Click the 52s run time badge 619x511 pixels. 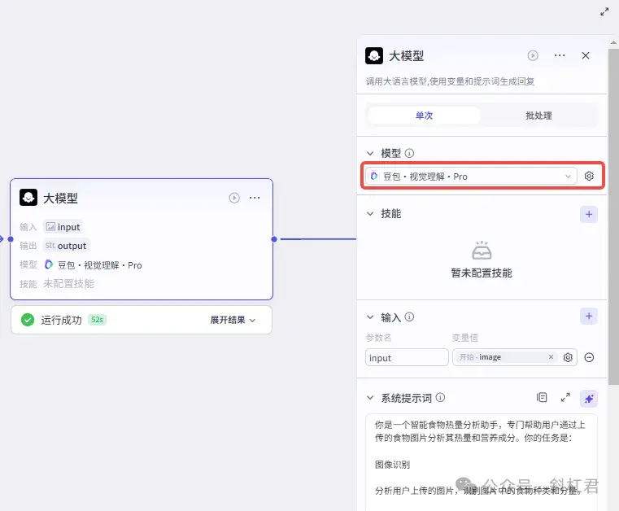coord(97,320)
